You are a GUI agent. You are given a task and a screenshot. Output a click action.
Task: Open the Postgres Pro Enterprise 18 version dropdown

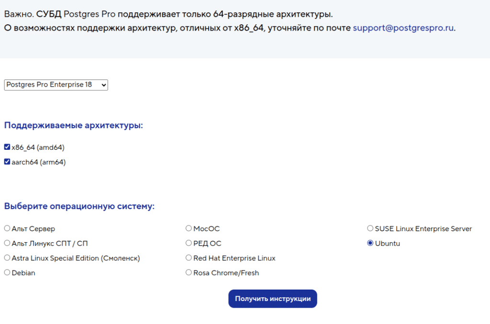(56, 85)
